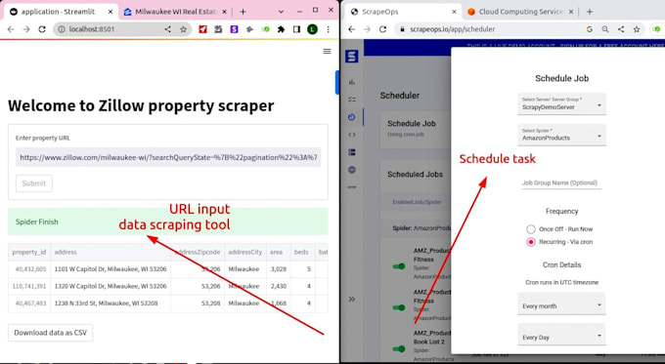Switch to the Milwaukee WI Real Estate tab
665x364 pixels.
coord(175,12)
